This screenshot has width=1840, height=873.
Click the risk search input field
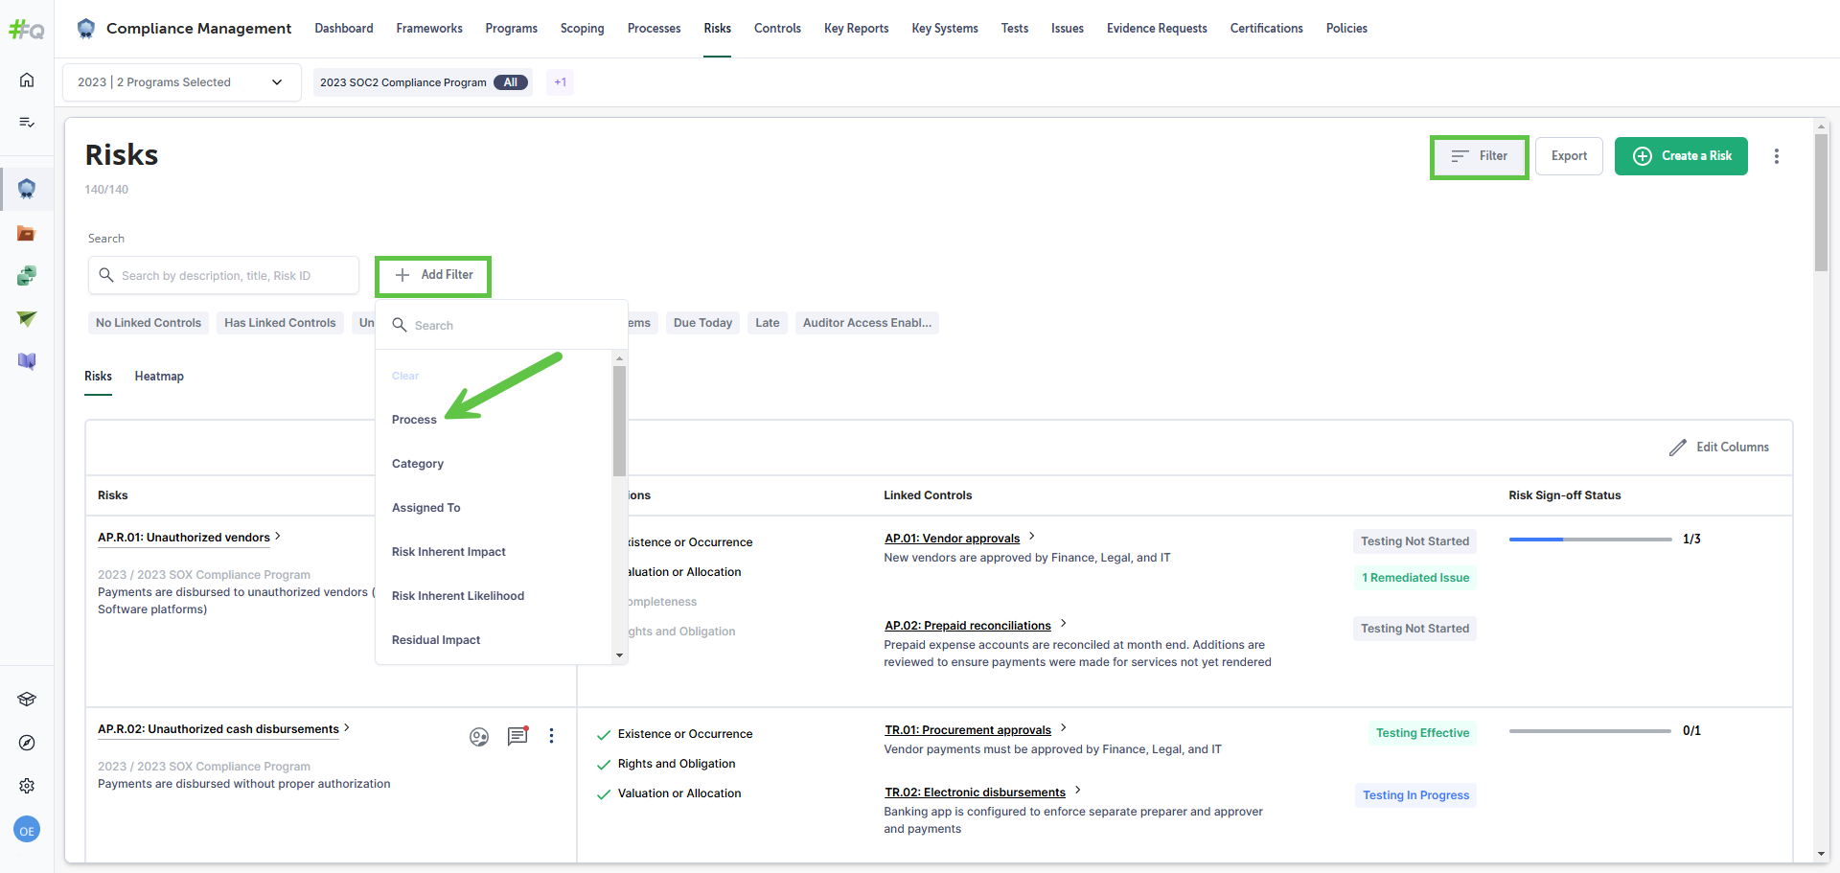click(223, 275)
